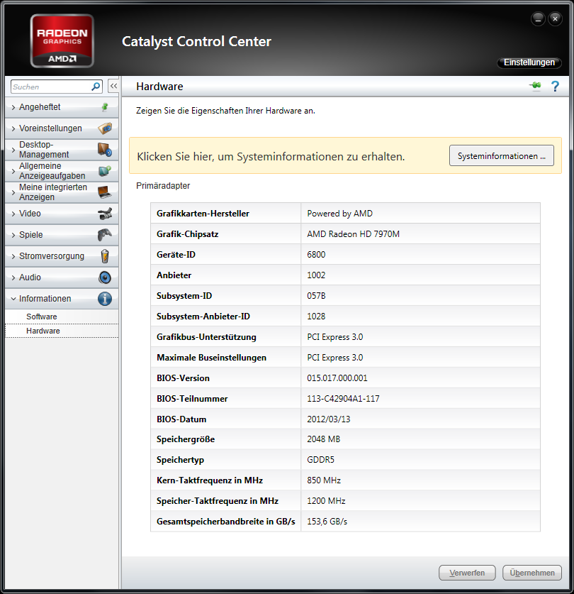Viewport: 574px width, 594px height.
Task: Click the Video camera icon
Action: point(105,214)
